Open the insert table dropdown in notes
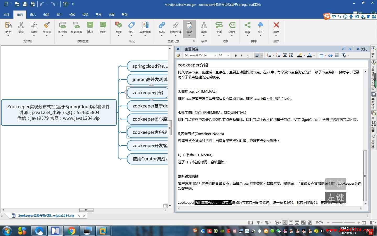Image resolution: width=377 pixels, height=236 pixels. (326, 55)
